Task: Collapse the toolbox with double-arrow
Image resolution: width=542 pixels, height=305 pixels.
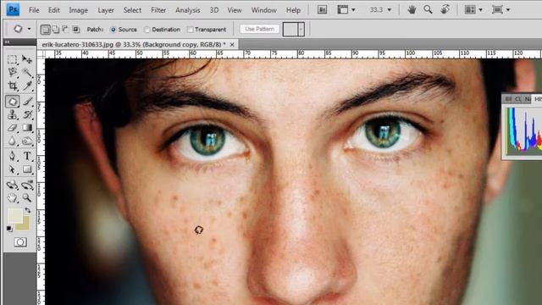Action: pyautogui.click(x=8, y=42)
